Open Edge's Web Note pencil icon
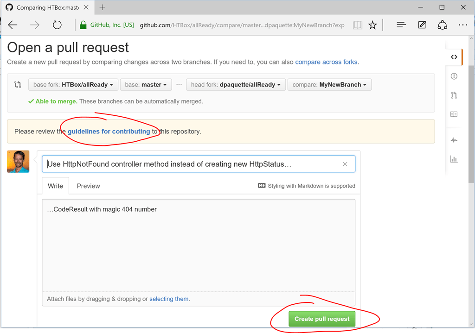475x333 pixels. (x=422, y=25)
